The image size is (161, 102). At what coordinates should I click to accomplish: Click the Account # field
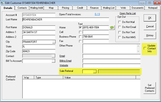pos(39,15)
